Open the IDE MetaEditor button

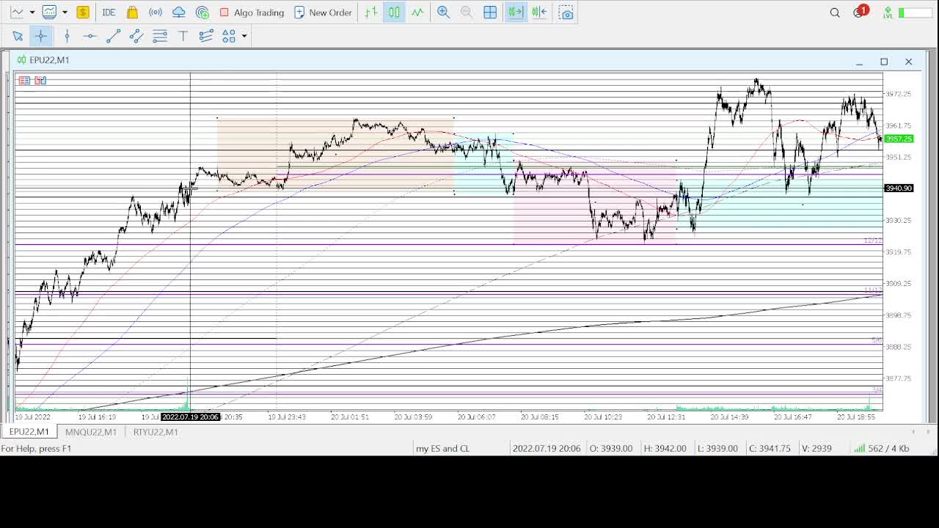pos(109,12)
